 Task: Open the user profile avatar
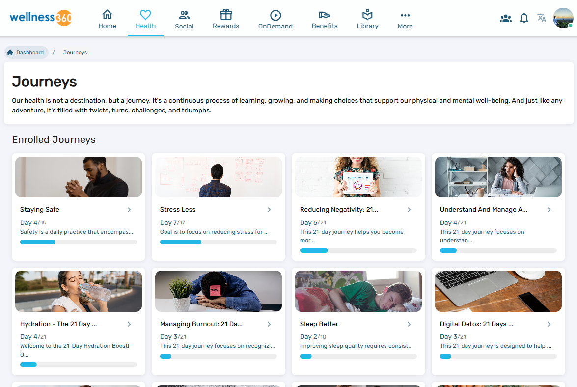[x=563, y=18]
